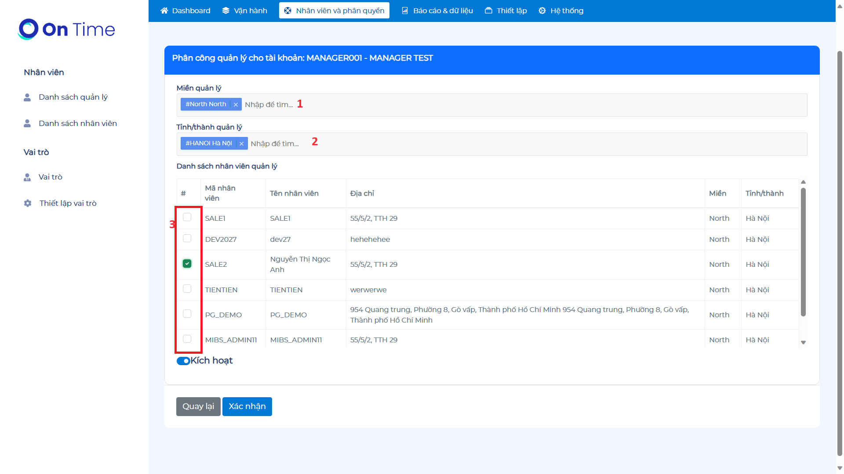The width and height of the screenshot is (844, 474).
Task: Click the On Time logo
Action: (x=66, y=29)
